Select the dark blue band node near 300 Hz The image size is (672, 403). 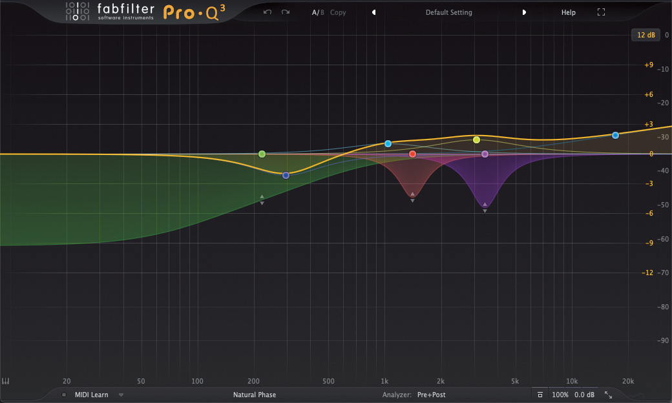pos(286,175)
